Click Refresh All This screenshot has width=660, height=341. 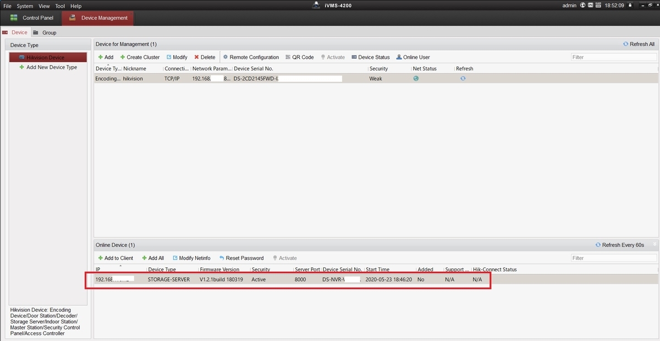[639, 44]
